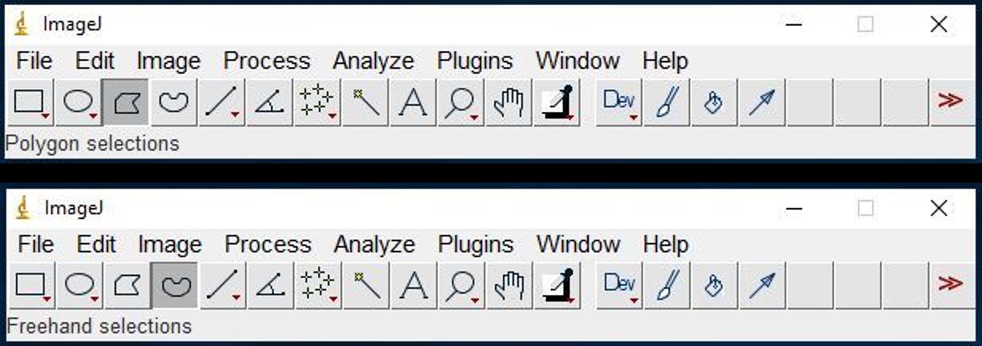Image resolution: width=982 pixels, height=346 pixels.
Task: Select the Angle tool in the top window
Action: pos(270,102)
